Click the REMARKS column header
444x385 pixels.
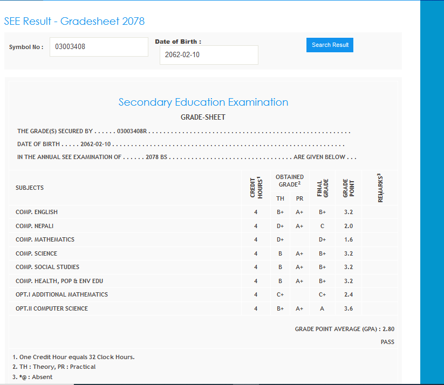(x=380, y=188)
